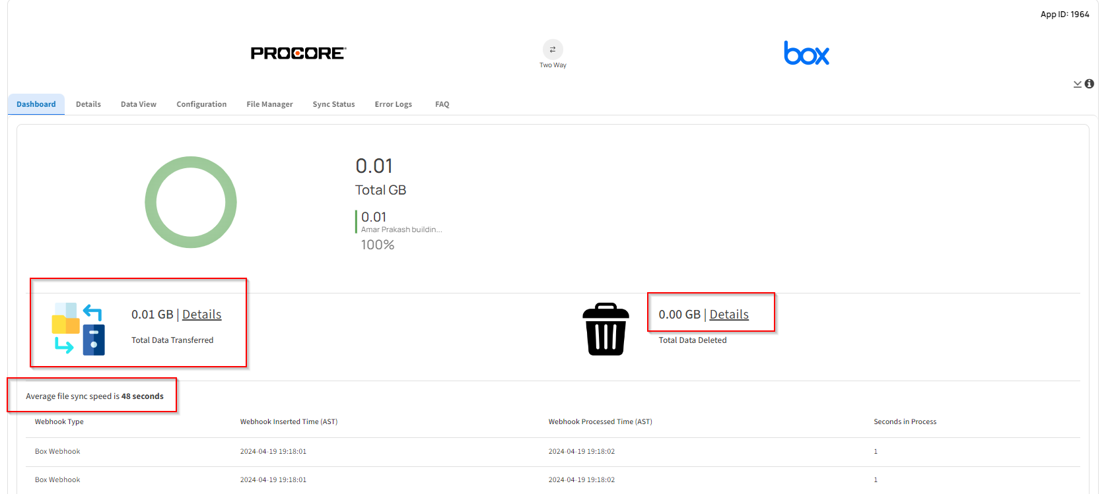Click the Average file sync speed text

point(94,396)
